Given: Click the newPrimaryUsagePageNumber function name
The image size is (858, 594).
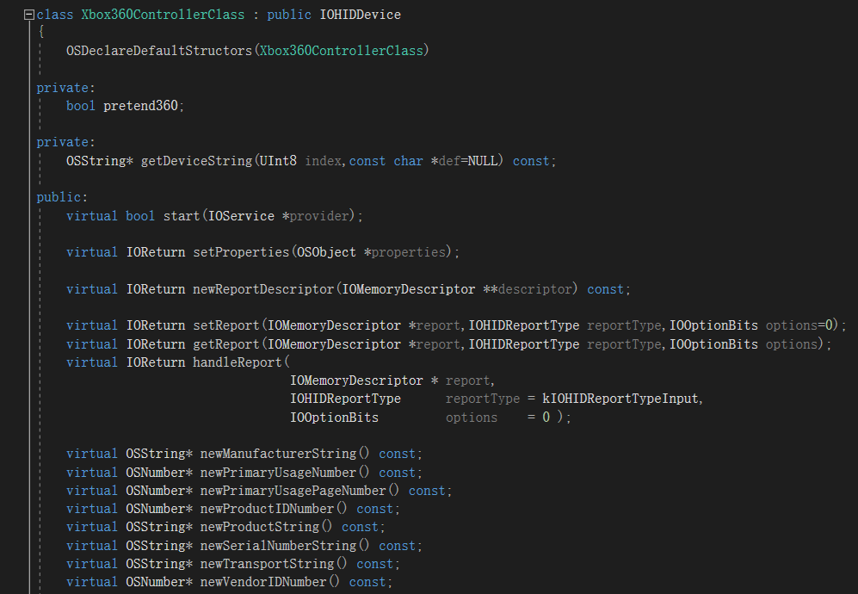Looking at the screenshot, I should (293, 491).
